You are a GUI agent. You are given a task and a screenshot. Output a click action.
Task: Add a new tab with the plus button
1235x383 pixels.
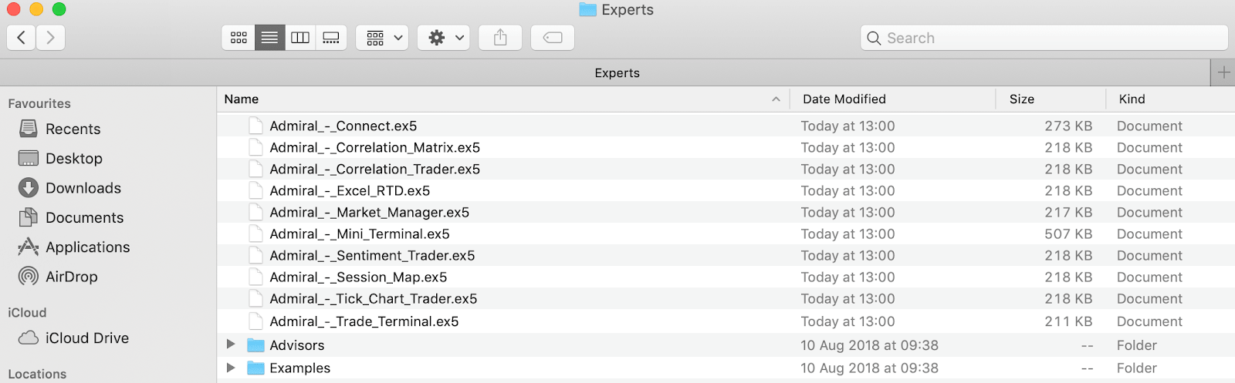pyautogui.click(x=1223, y=72)
